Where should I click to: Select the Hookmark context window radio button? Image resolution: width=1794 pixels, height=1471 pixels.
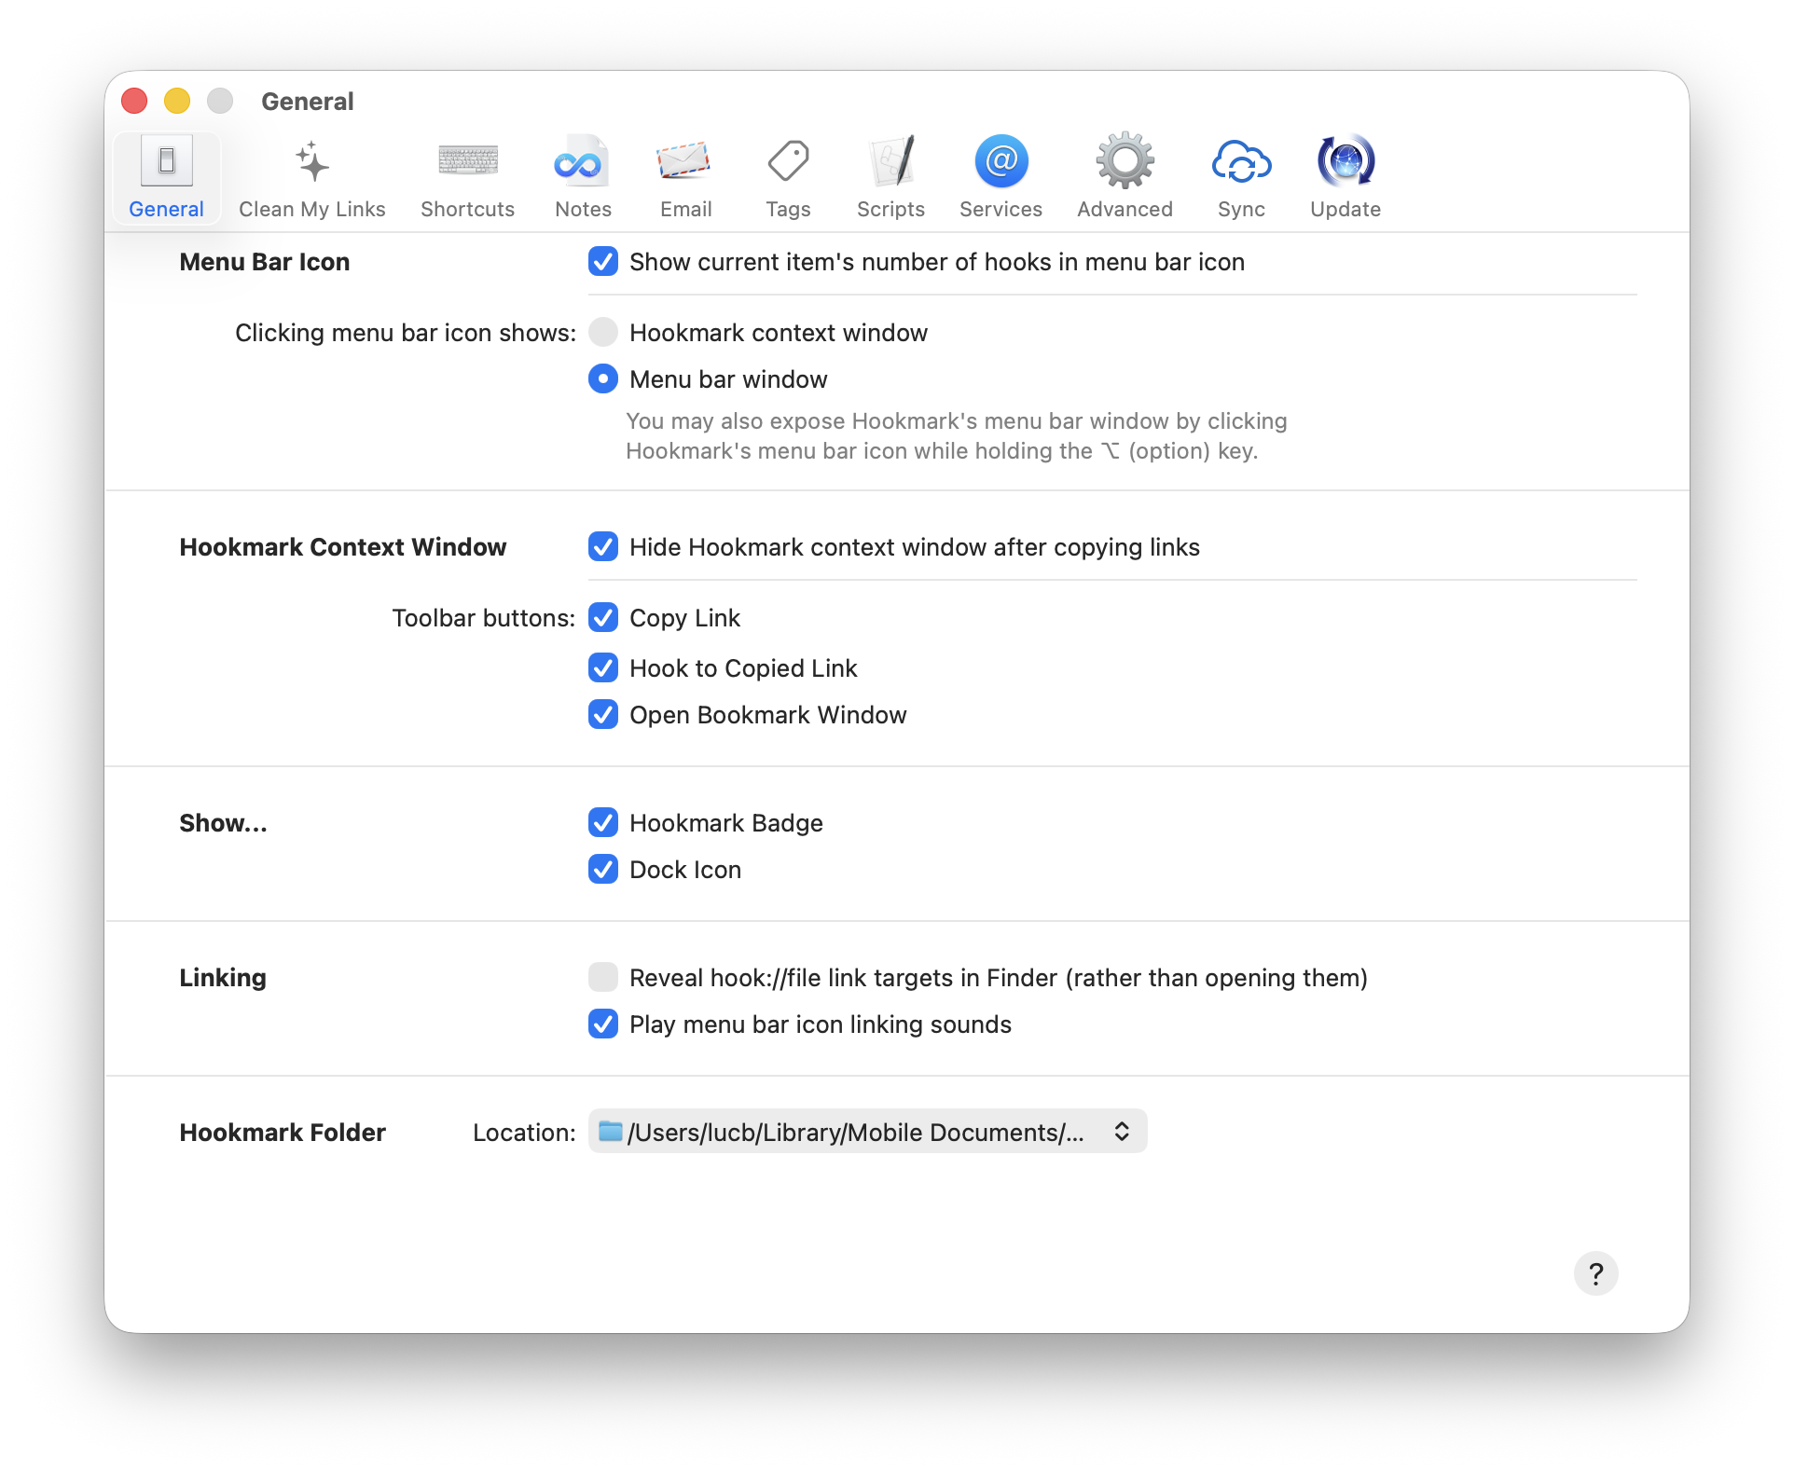click(x=603, y=332)
